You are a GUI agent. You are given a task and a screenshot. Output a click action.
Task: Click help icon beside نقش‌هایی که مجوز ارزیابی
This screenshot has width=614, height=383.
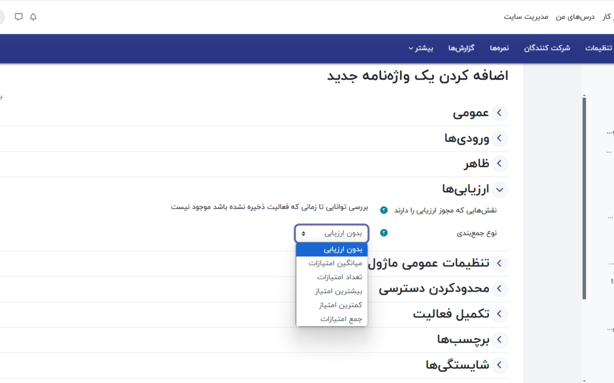point(384,210)
